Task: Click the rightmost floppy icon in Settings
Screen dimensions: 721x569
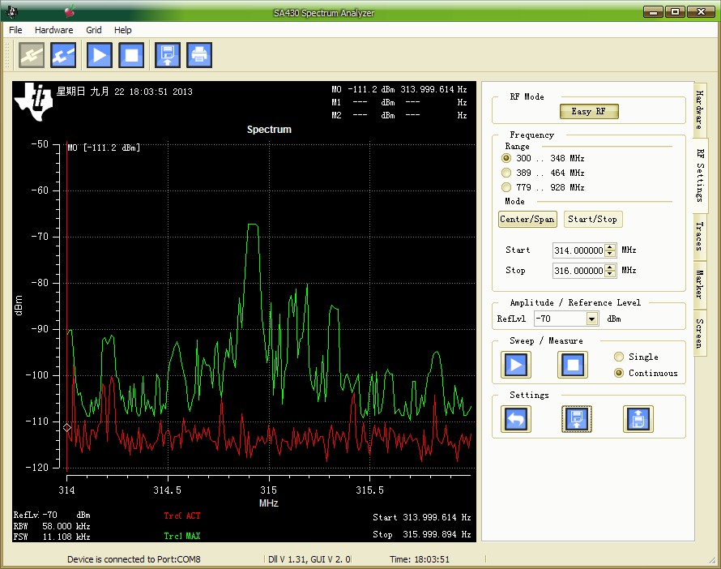Action: coord(638,419)
